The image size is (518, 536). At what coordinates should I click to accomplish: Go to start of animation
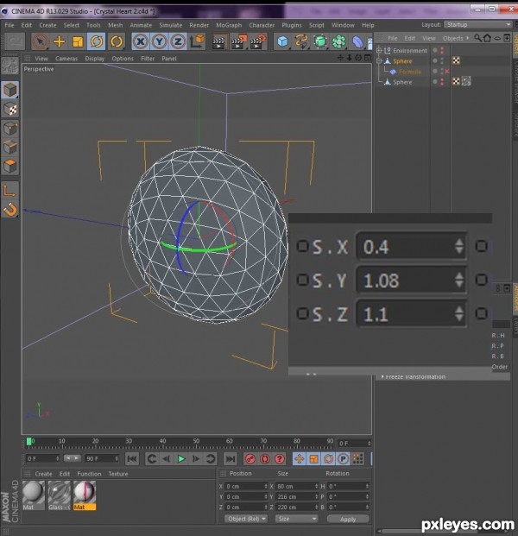(x=131, y=459)
